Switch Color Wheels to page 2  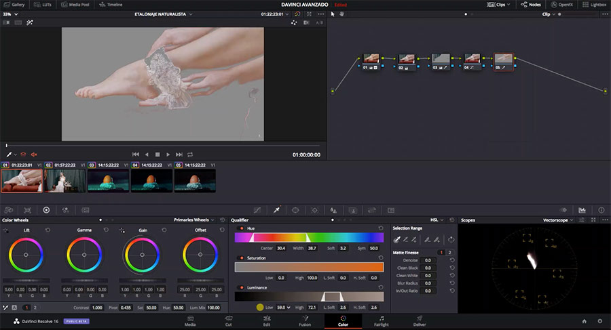point(35,308)
